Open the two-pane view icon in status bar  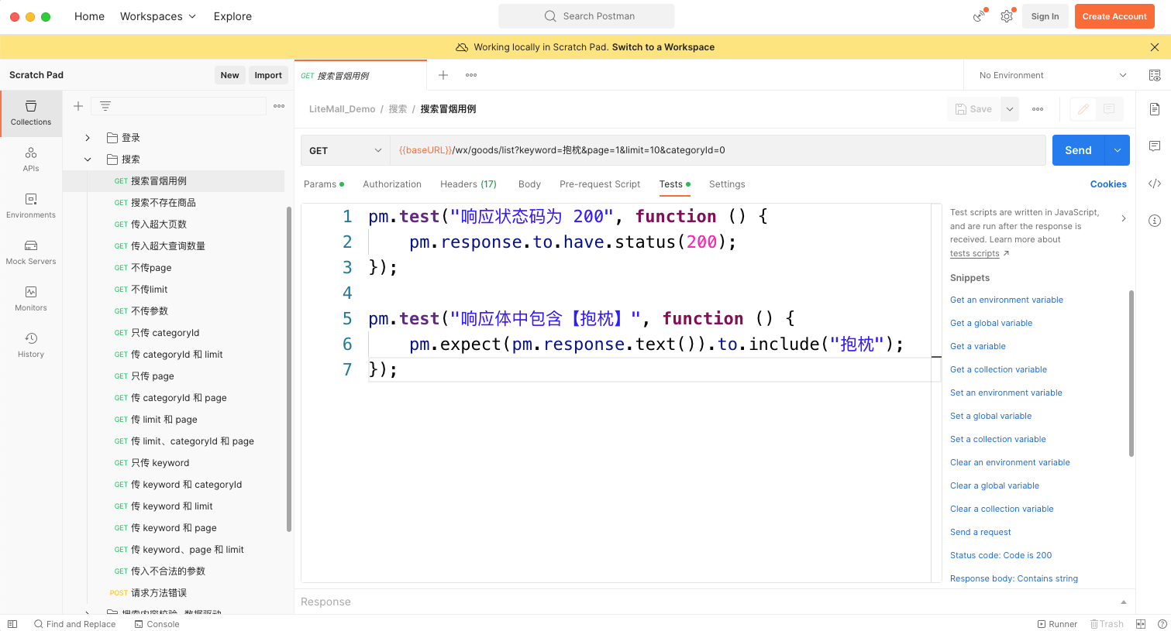pos(1141,624)
